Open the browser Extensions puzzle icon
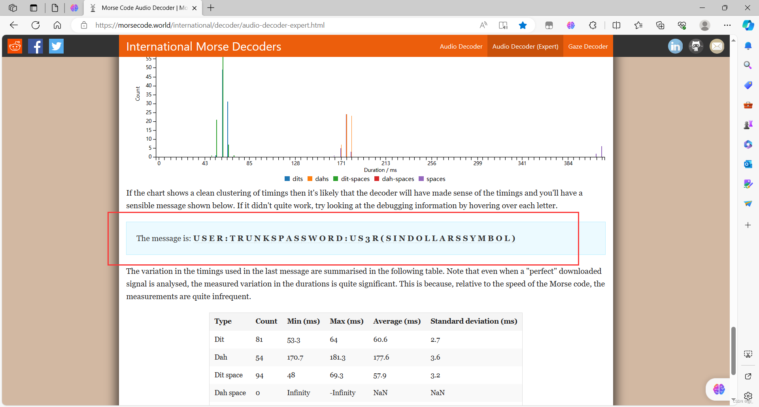The image size is (759, 407). tap(593, 25)
